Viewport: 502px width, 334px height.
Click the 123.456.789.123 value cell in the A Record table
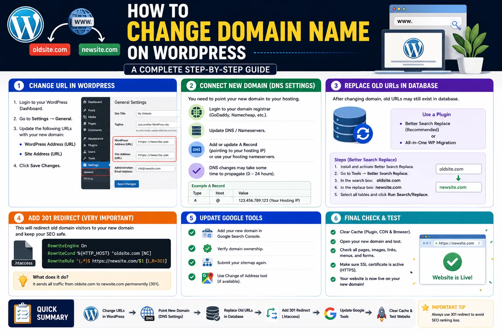pos(272,201)
